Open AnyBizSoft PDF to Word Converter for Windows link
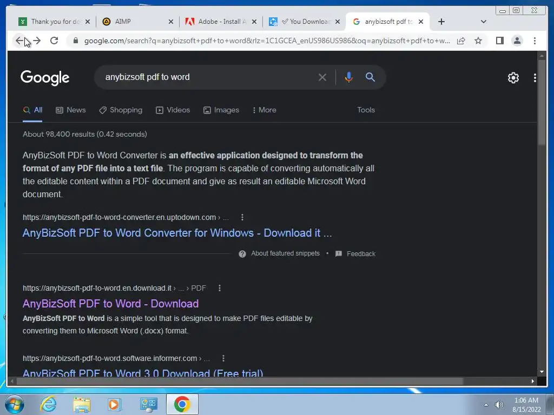 click(177, 233)
